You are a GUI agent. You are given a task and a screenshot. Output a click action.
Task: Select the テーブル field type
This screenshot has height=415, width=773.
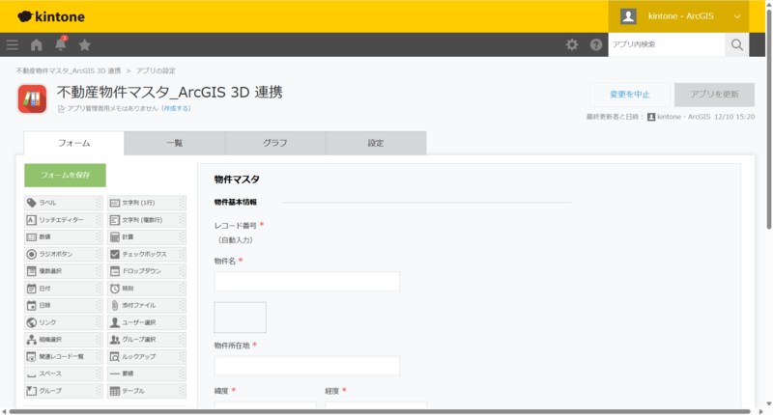tap(147, 391)
